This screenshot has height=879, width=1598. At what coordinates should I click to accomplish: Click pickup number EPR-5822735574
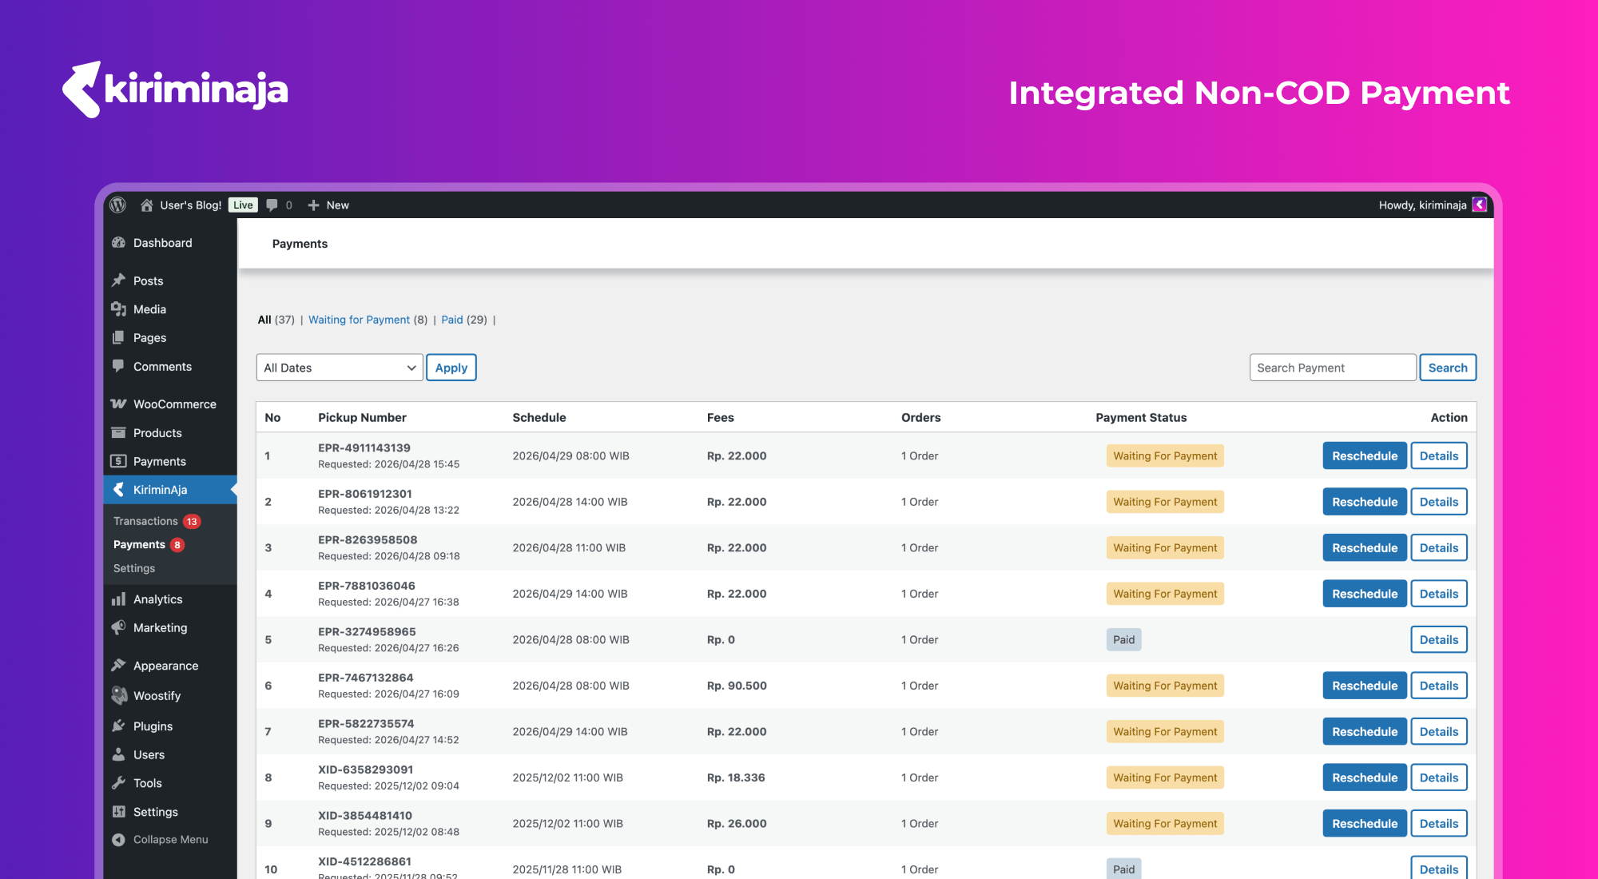(366, 724)
